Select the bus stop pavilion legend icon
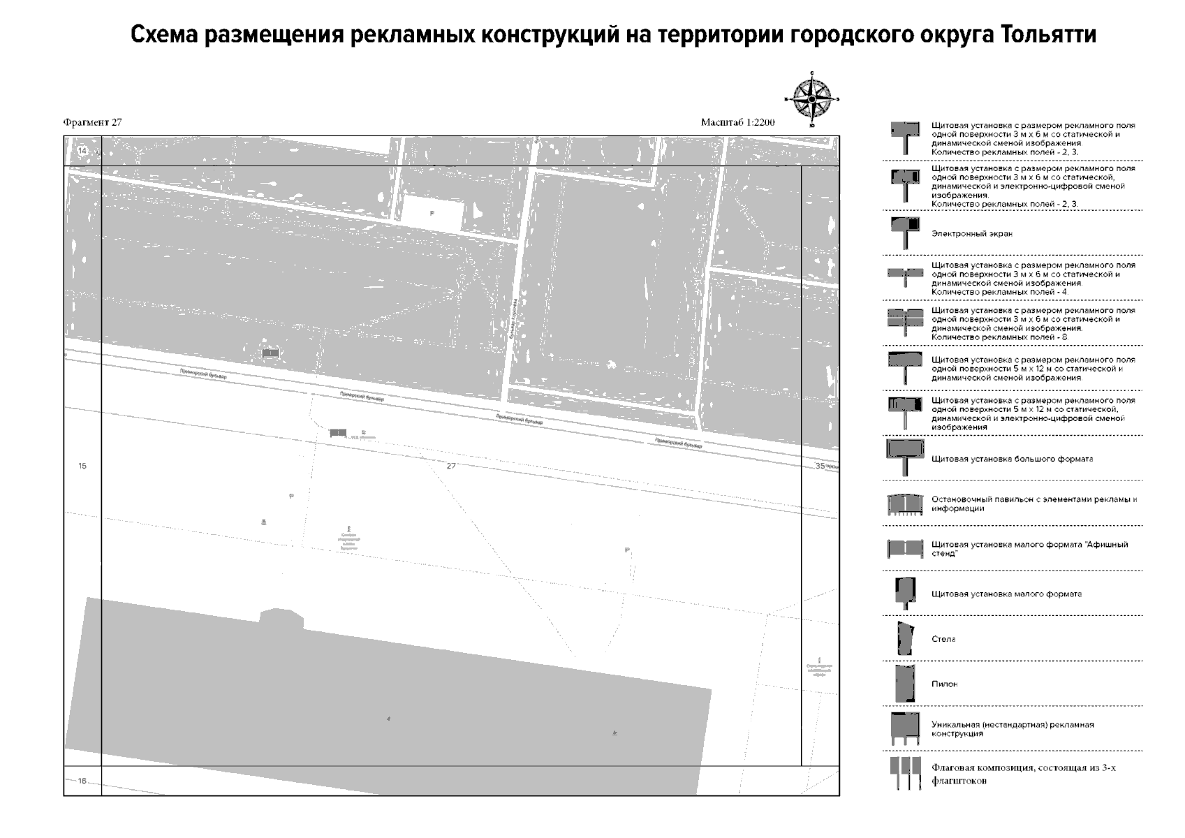The height and width of the screenshot is (838, 1185). (906, 504)
